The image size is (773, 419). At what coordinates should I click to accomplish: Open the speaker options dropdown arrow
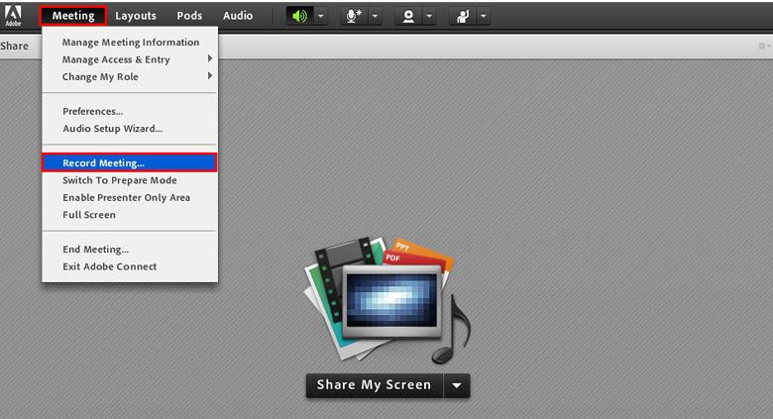pyautogui.click(x=321, y=16)
